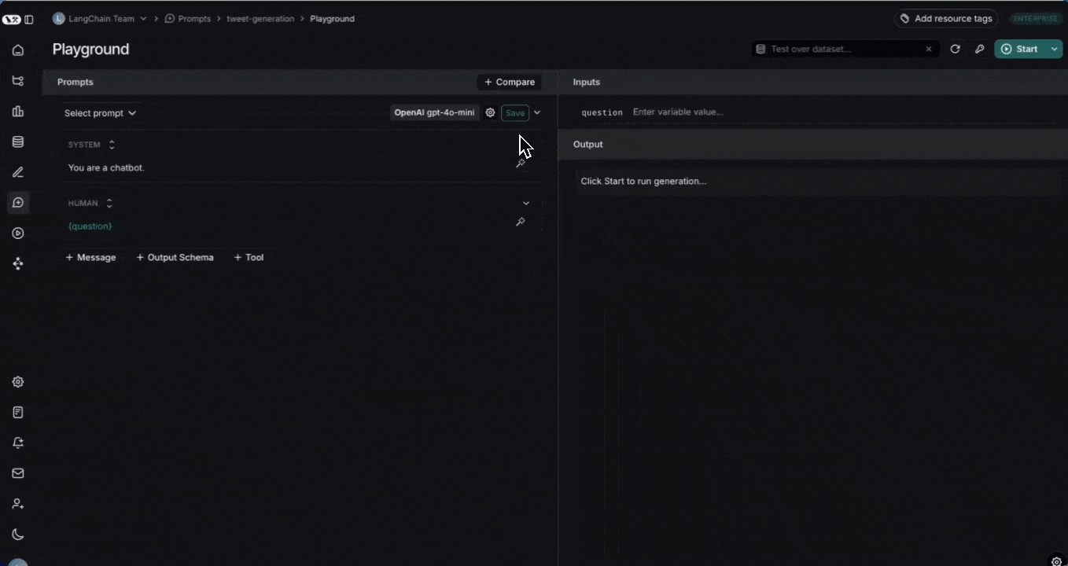1068x566 pixels.
Task: Open the Start button dropdown arrow
Action: point(1055,49)
